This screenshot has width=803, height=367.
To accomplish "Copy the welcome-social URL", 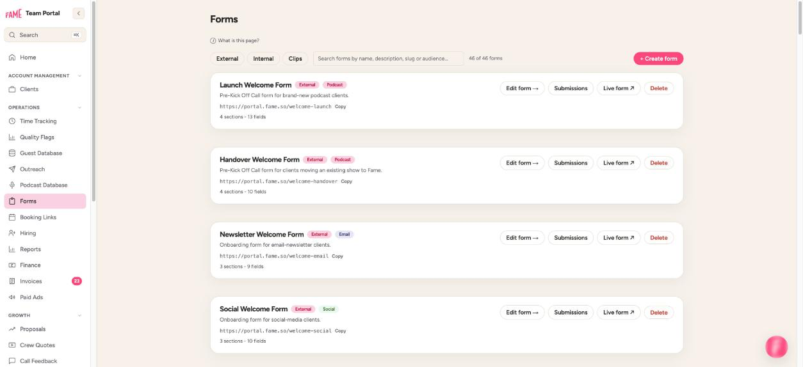I will coord(341,331).
